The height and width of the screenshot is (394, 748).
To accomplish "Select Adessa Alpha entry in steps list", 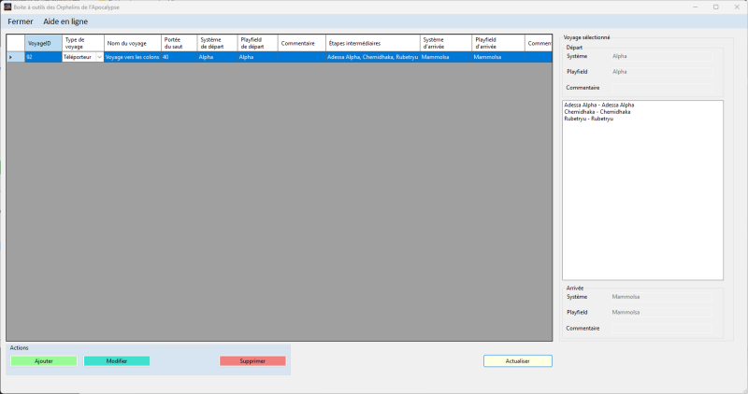I will (x=599, y=105).
